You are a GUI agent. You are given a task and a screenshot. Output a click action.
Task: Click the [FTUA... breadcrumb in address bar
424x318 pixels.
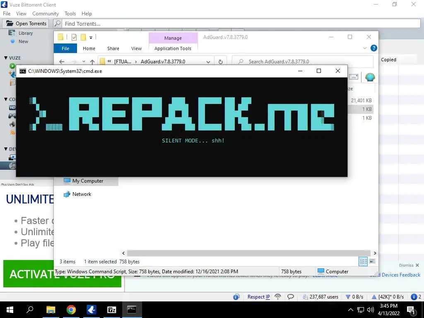123,62
